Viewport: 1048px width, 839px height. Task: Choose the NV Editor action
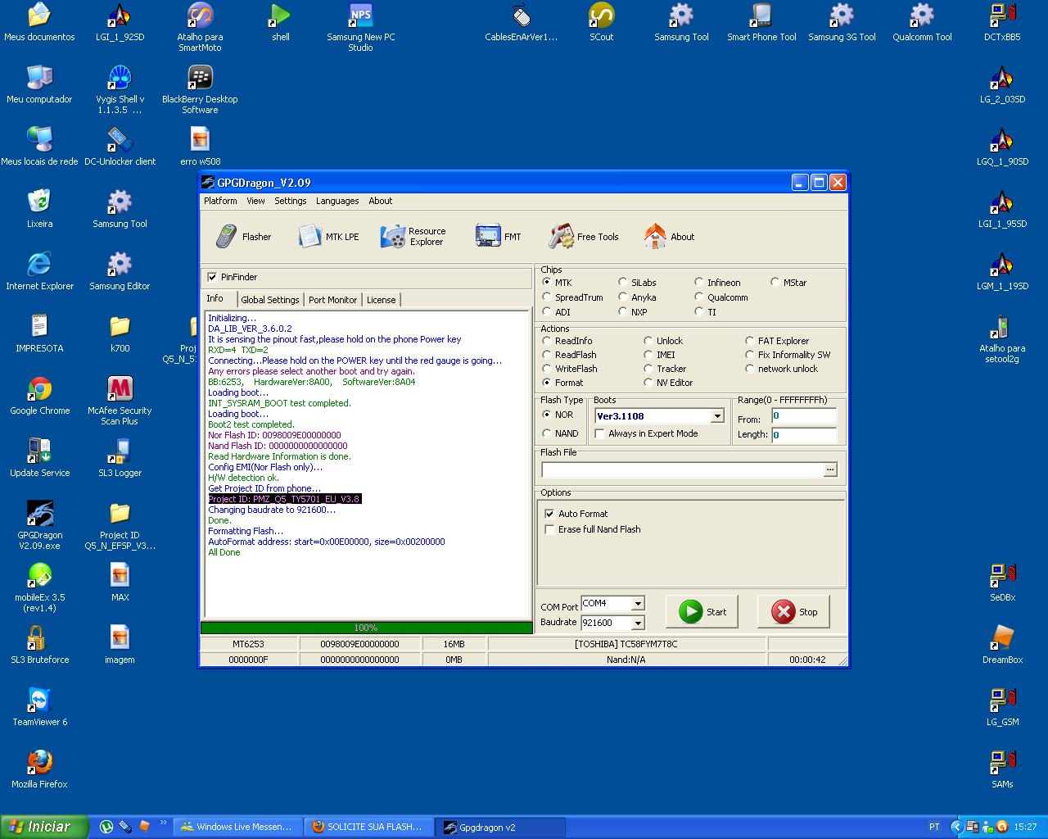pos(648,383)
